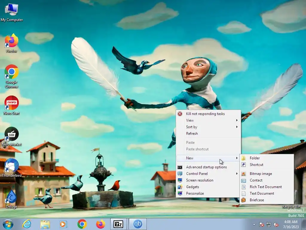Viewport: 306px width, 230px height.
Task: Click the red X Kill tasks icon
Action: tap(180, 114)
